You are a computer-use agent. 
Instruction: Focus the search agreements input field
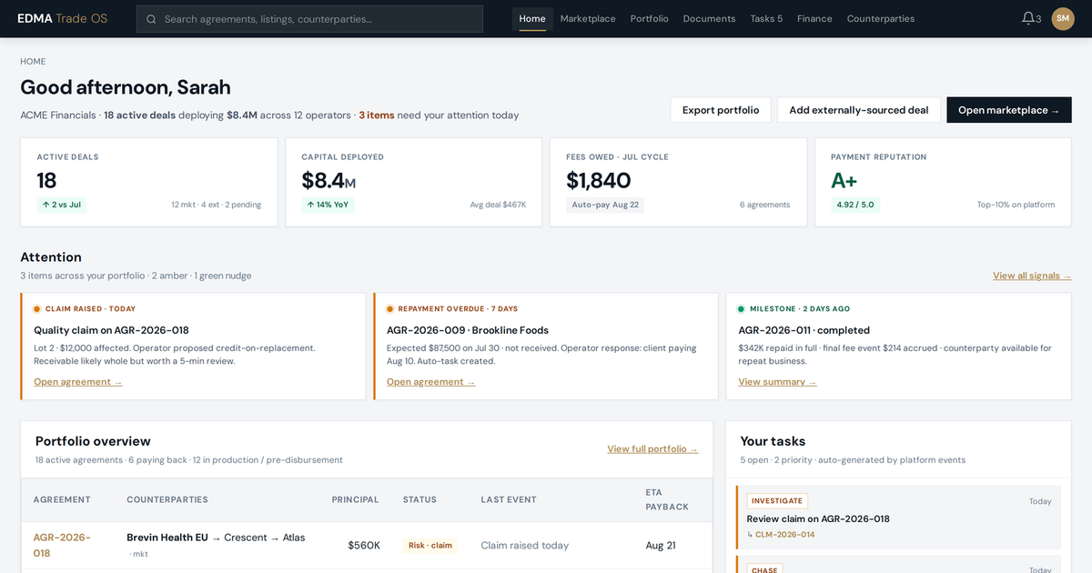click(309, 19)
